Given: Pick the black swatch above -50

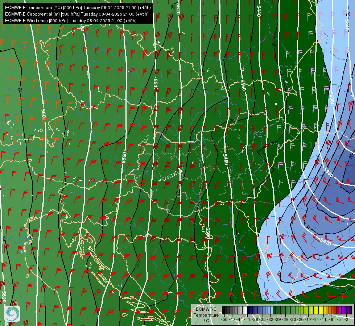Looking at the screenshot, I should tap(223, 310).
